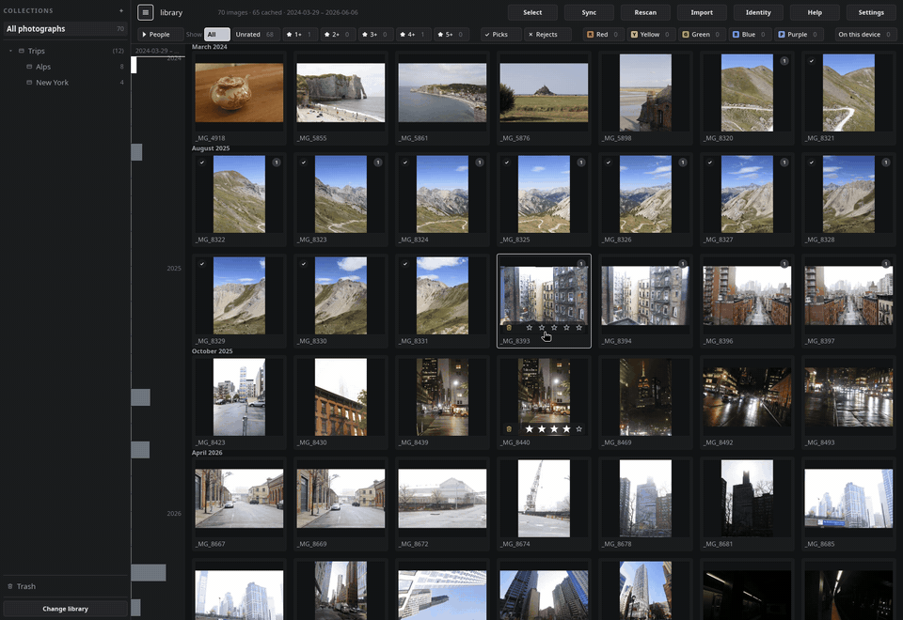This screenshot has height=620, width=903.
Task: Click the number badge on _MG_8320
Action: tap(784, 61)
